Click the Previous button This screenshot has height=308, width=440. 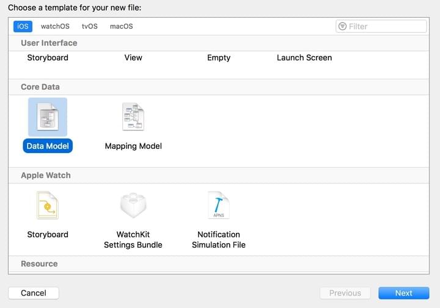click(x=345, y=293)
